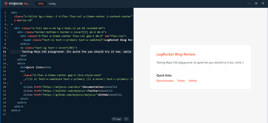Image resolution: width=268 pixels, height=123 pixels.
Task: Click the line number 27 gutter
Action: tap(5, 114)
